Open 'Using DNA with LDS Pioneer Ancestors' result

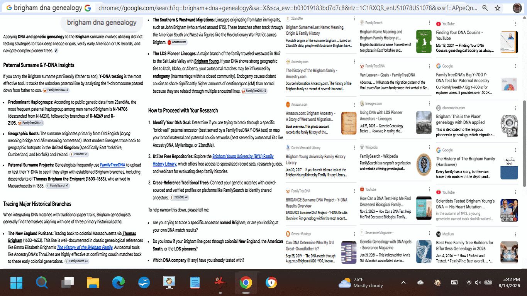point(381,116)
